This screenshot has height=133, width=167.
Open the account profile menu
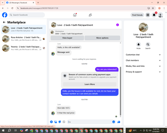pos(160,15)
